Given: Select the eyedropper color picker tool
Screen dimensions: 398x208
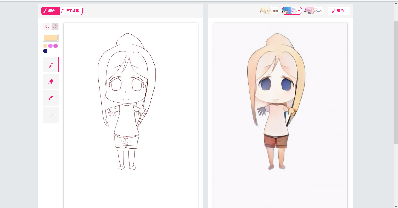Looking at the screenshot, I should [x=51, y=98].
